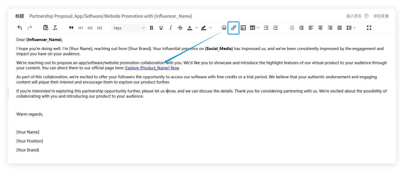Image resolution: width=404 pixels, height=171 pixels.
Task: Click the font color A swatch
Action: pos(190,28)
